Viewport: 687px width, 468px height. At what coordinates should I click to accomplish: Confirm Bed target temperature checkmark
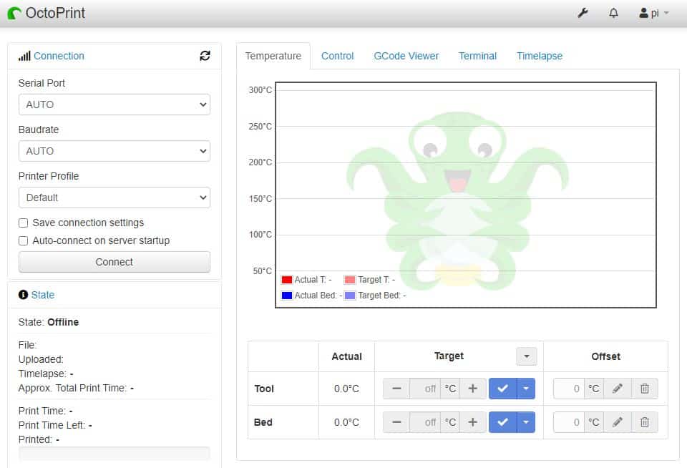503,422
